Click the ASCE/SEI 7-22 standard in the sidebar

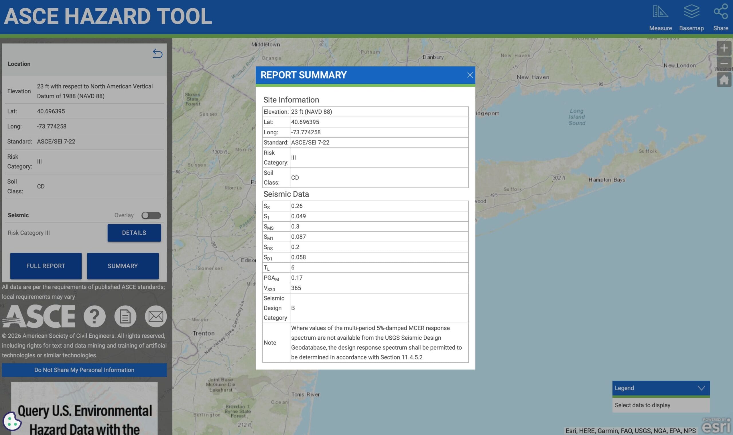[x=56, y=141]
